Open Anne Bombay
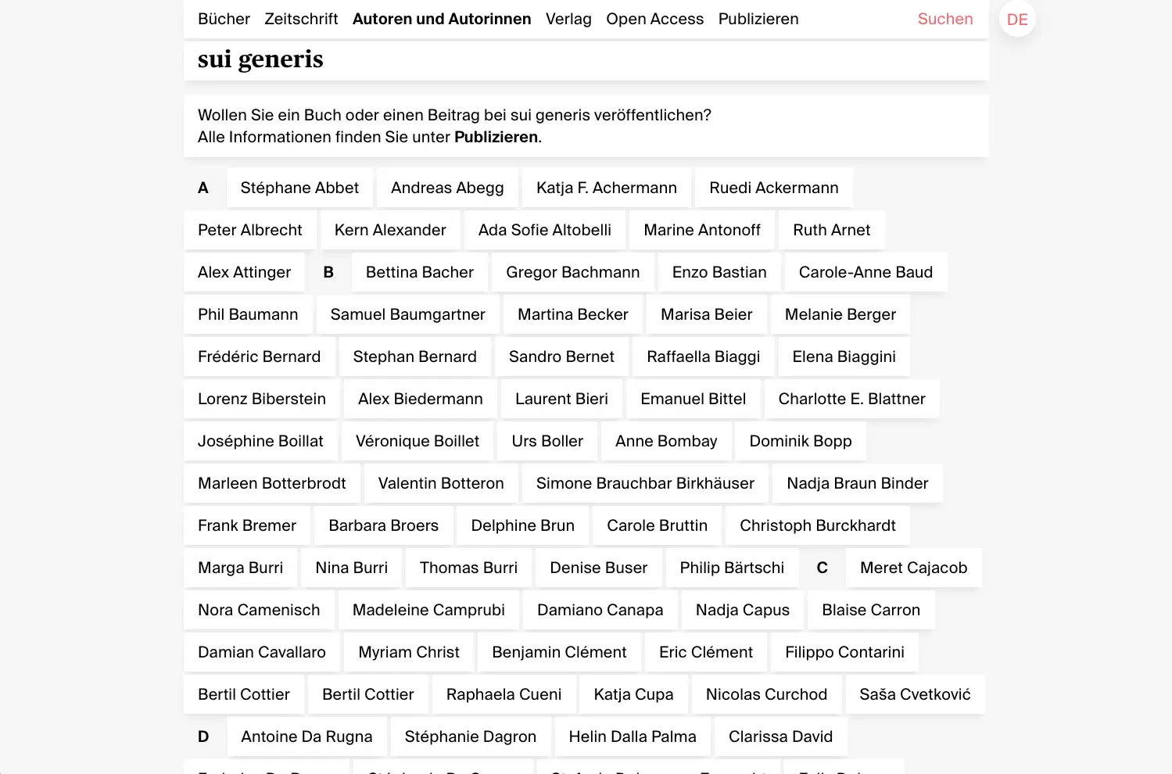The height and width of the screenshot is (774, 1172). 666,441
